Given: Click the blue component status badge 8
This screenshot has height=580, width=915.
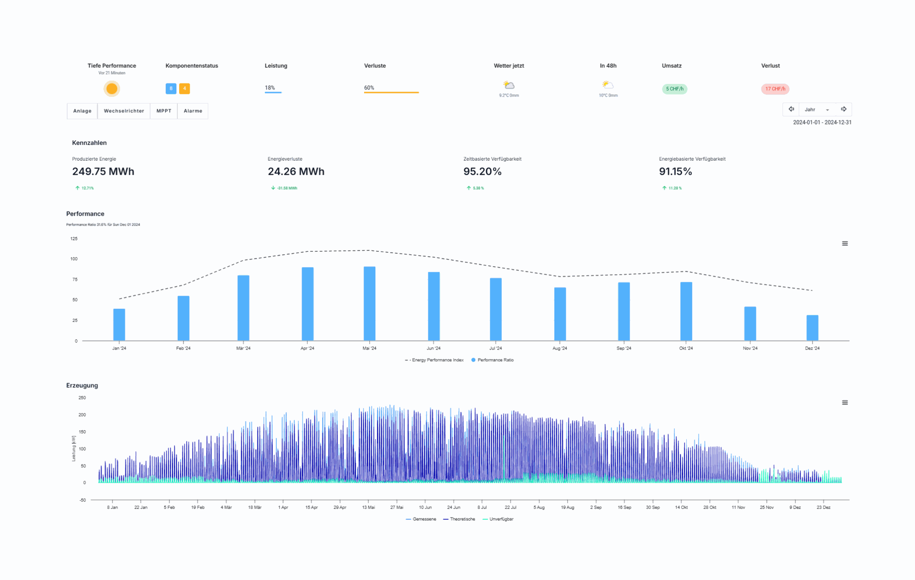Looking at the screenshot, I should (x=171, y=89).
